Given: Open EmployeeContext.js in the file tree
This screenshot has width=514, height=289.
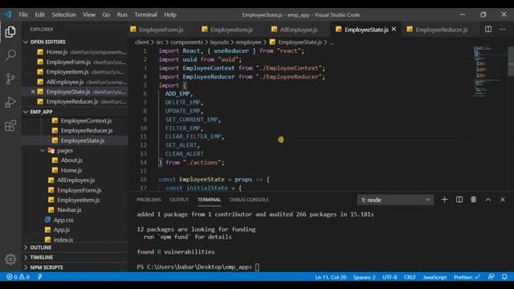Looking at the screenshot, I should (75, 120).
